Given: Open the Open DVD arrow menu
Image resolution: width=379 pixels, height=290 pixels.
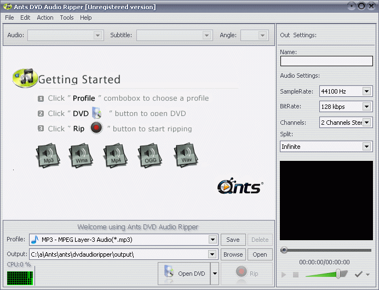Looking at the screenshot, I should coord(215,274).
